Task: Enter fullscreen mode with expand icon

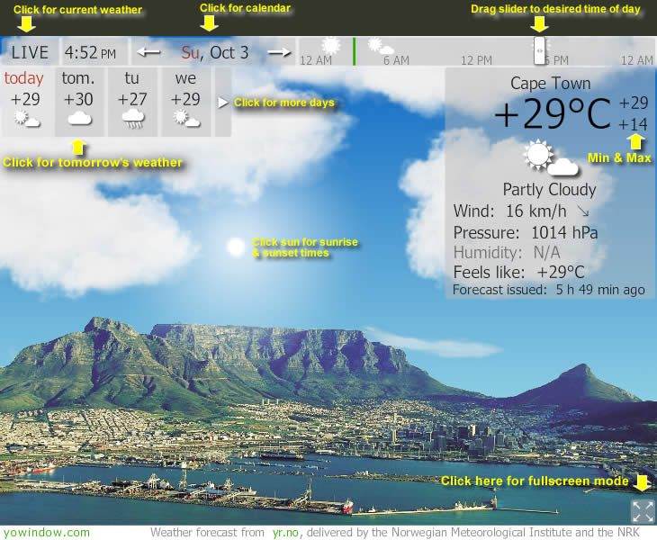Action: [x=643, y=511]
